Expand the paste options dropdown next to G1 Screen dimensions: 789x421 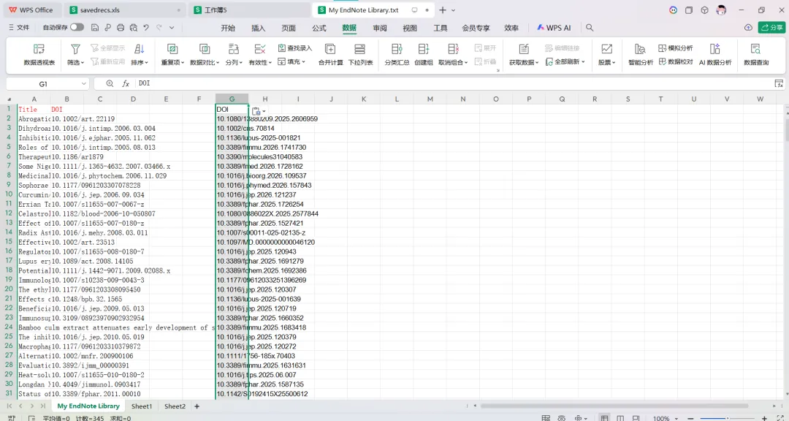click(264, 111)
